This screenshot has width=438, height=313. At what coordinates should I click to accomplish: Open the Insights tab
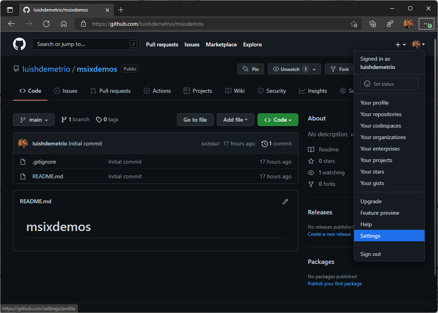click(313, 91)
